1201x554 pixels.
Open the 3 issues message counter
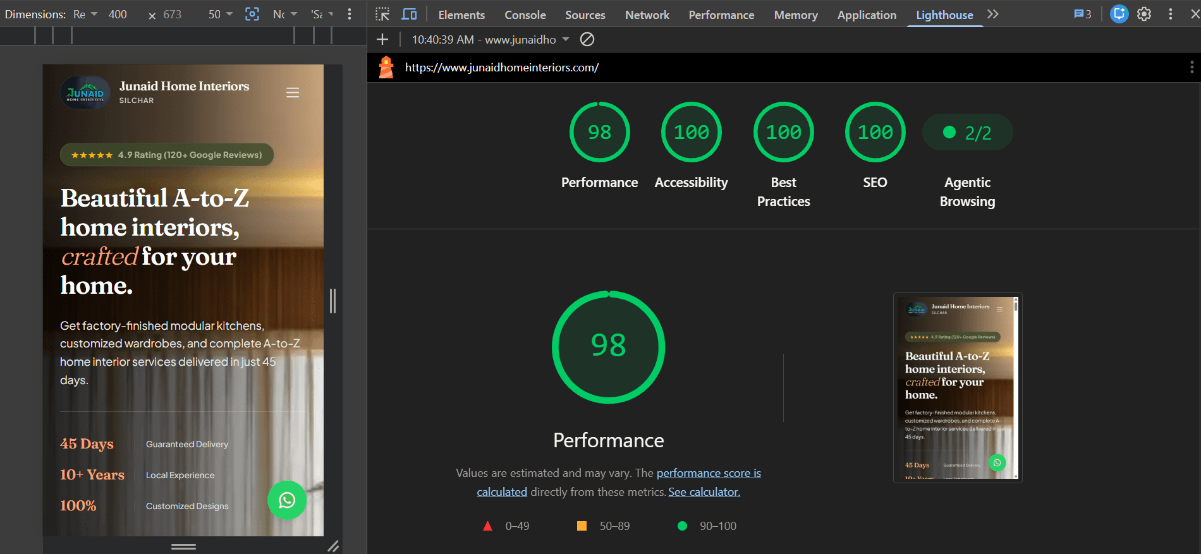click(1083, 14)
